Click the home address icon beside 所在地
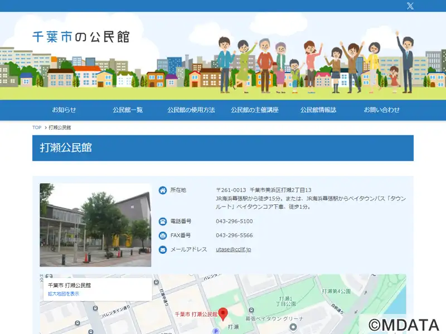446x334 pixels. tap(162, 190)
